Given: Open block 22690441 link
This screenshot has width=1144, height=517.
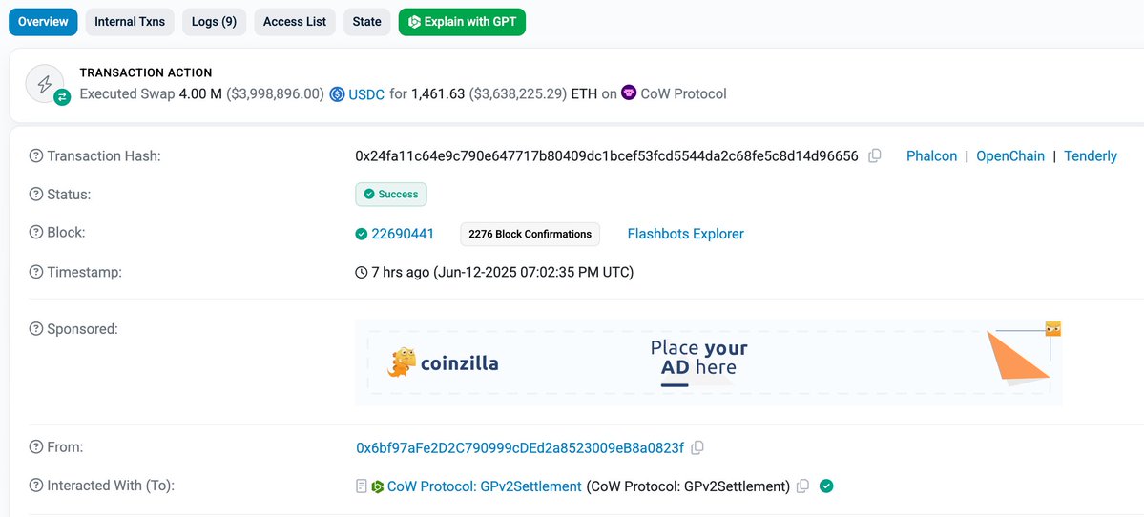Looking at the screenshot, I should tap(403, 234).
